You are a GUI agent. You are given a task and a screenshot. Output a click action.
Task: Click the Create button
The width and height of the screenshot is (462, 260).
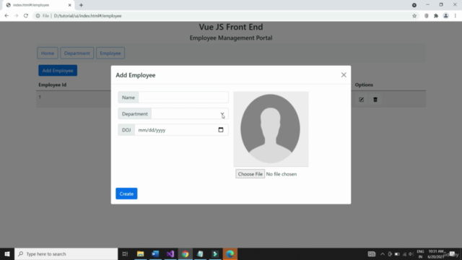(x=126, y=194)
